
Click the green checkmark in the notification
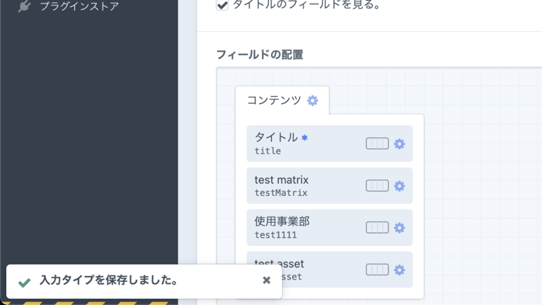point(24,281)
